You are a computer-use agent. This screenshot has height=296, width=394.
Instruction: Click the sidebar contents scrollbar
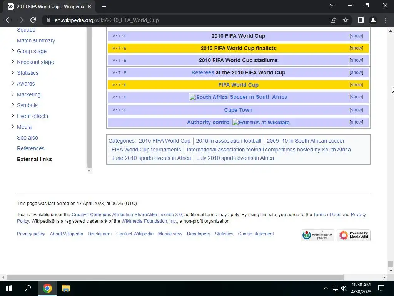pyautogui.click(x=89, y=97)
